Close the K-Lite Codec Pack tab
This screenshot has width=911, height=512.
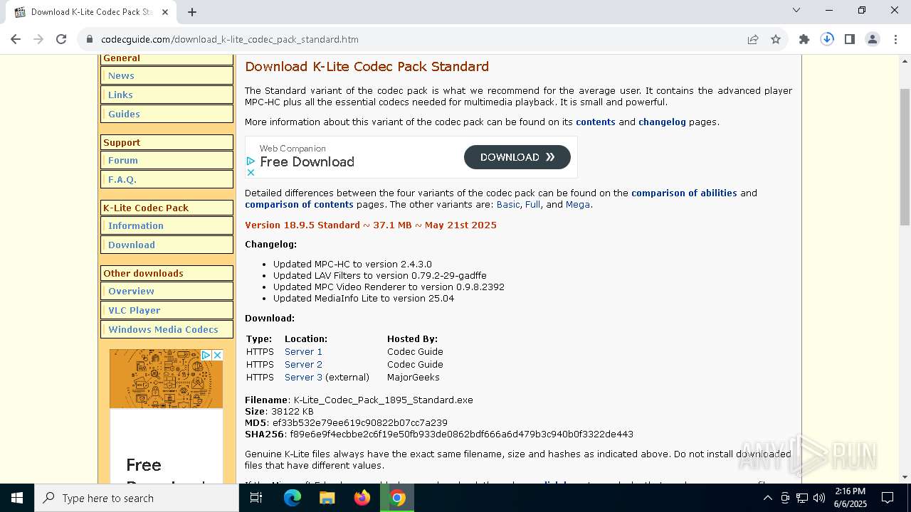165,11
